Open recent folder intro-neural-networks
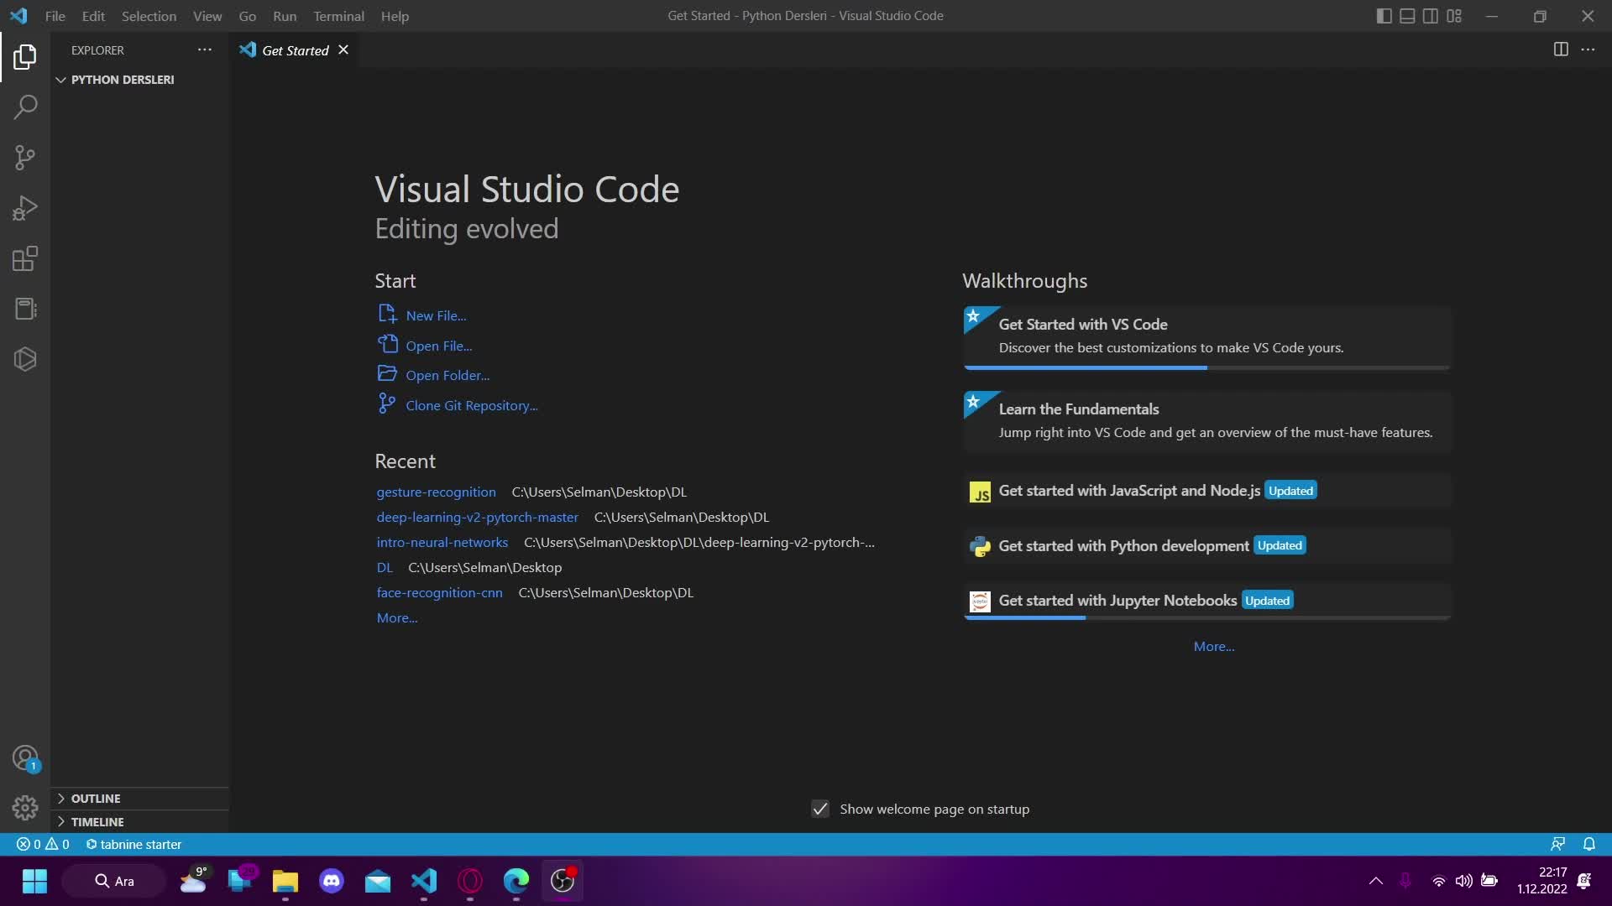Screen dimensions: 1612x906 pyautogui.click(x=442, y=543)
